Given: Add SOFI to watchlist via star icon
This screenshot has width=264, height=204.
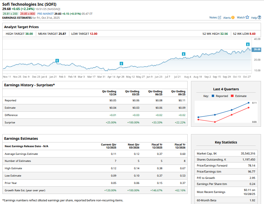Looking at the screenshot, I should point(247,17).
